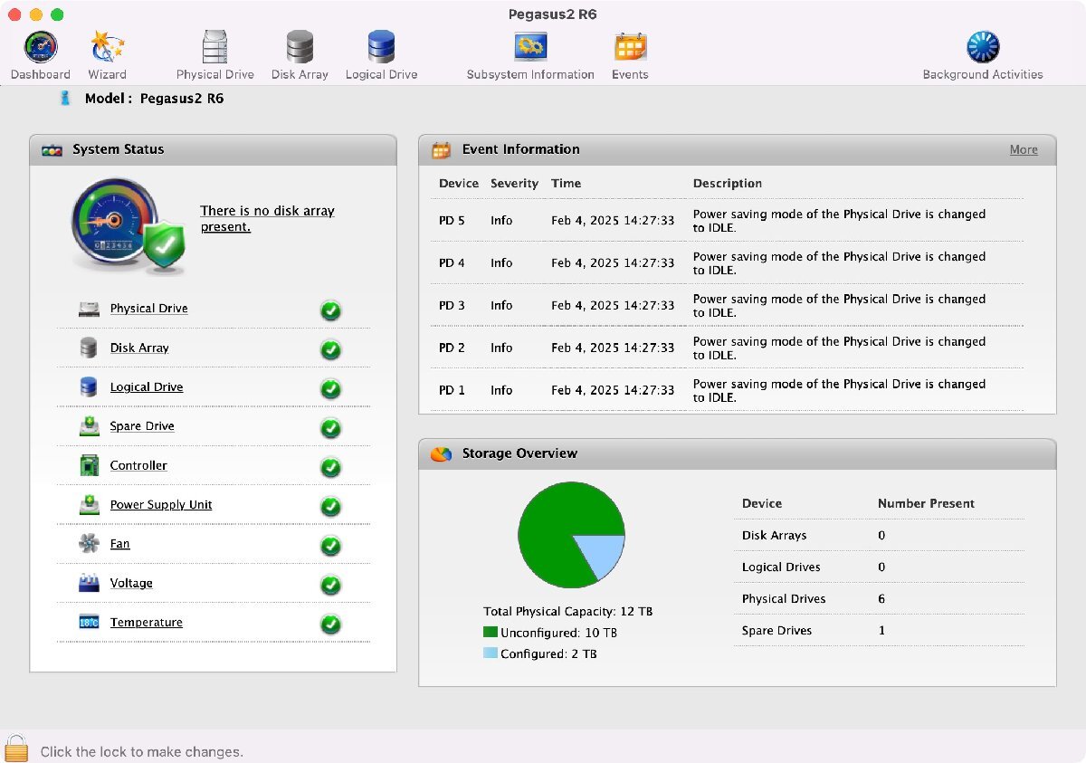Click the Fan icon in System Status
1086x763 pixels.
(x=89, y=544)
